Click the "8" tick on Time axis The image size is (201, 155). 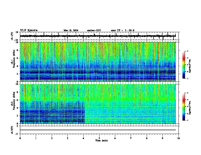(x=147, y=138)
